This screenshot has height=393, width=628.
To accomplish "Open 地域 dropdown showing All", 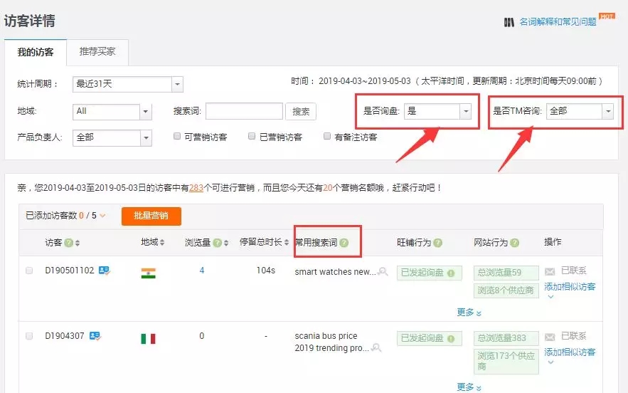I will tap(112, 112).
